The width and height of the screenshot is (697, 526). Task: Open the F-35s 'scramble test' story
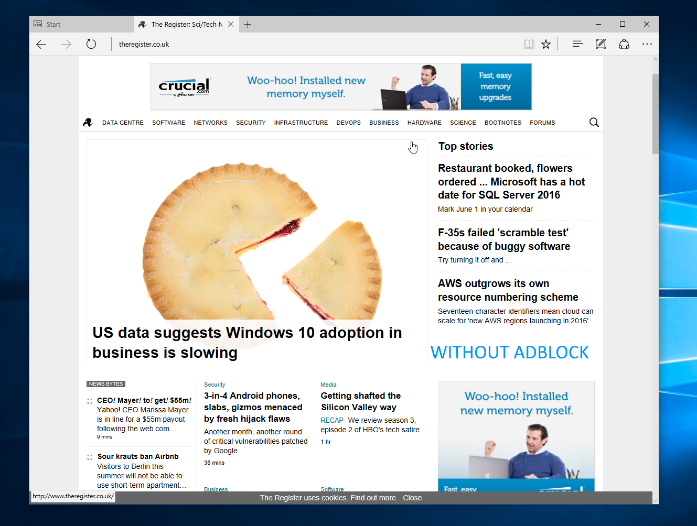pyautogui.click(x=504, y=239)
